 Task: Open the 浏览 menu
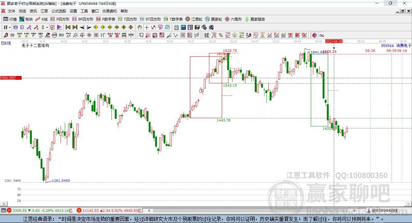point(23,11)
